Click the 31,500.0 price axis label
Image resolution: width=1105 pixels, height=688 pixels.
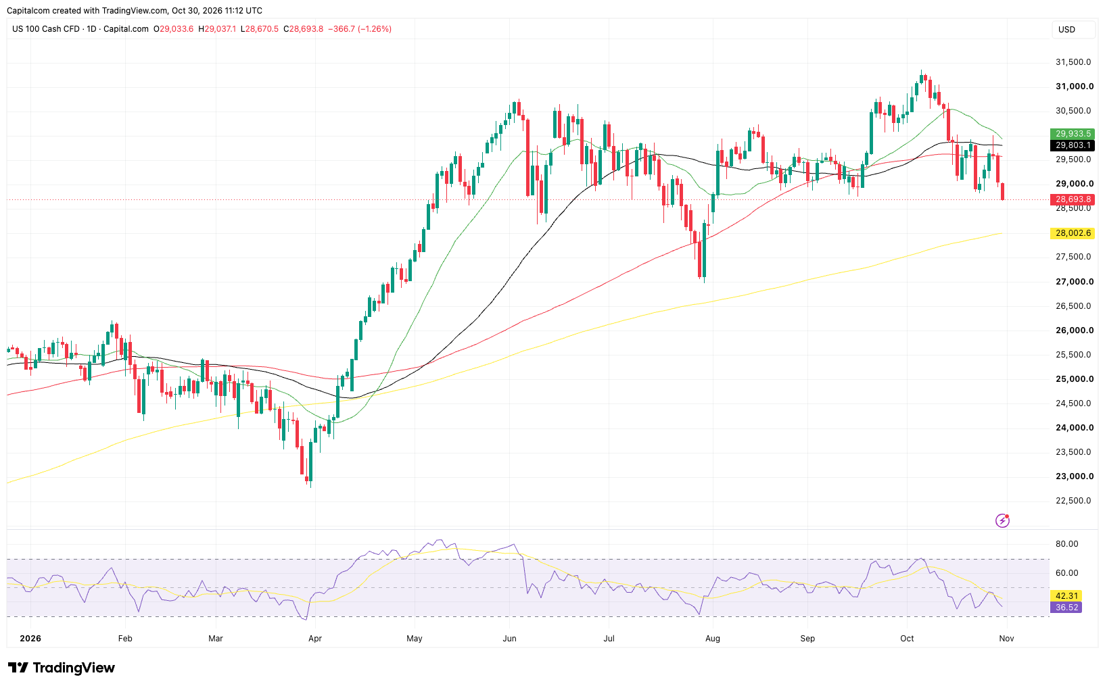[1074, 62]
